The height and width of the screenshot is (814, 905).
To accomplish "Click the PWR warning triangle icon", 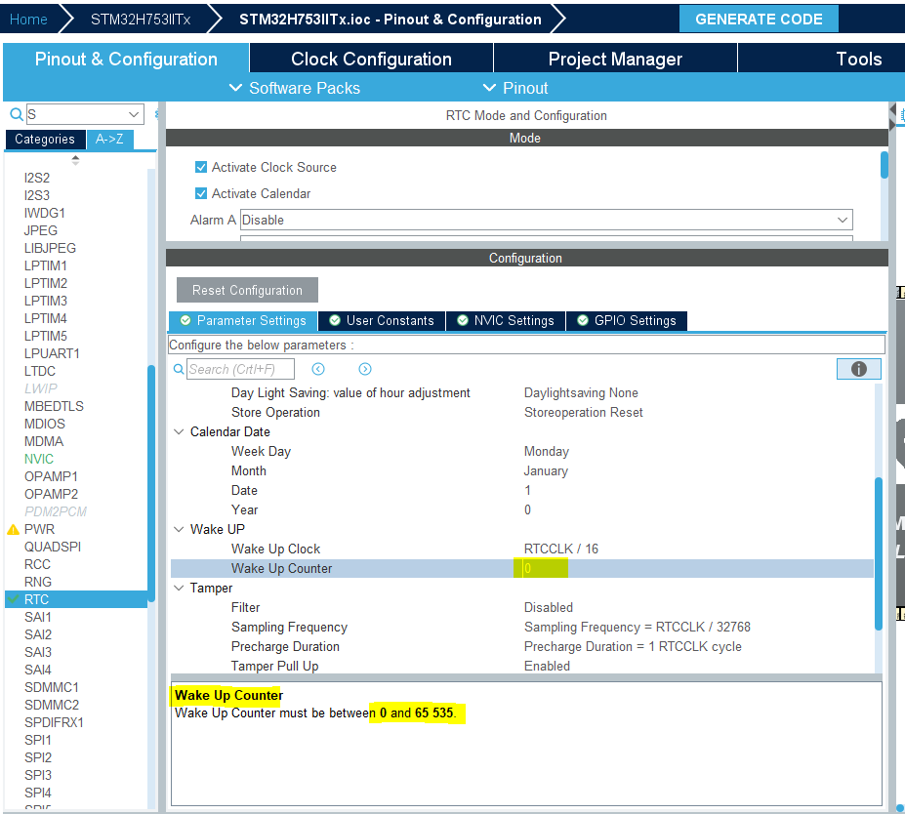I will (x=14, y=530).
